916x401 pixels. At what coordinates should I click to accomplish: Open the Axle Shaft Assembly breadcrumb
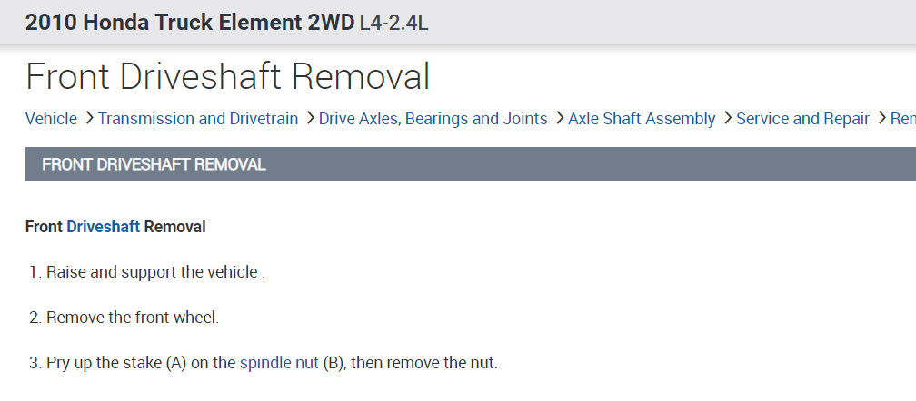click(642, 119)
